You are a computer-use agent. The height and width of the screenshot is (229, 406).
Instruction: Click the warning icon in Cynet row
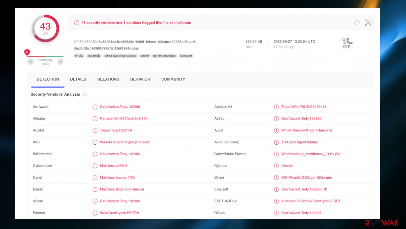[x=95, y=178]
